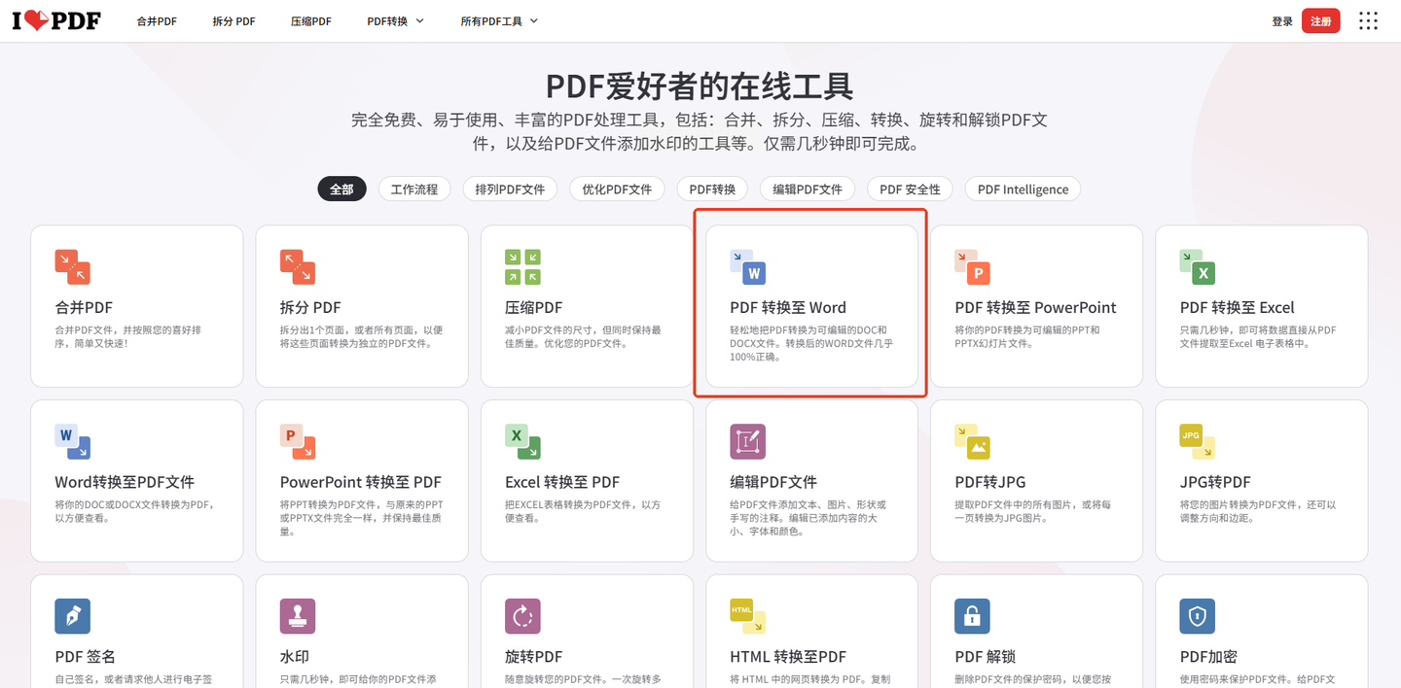Image resolution: width=1401 pixels, height=688 pixels.
Task: Select the 编辑PDF文件 filter tab
Action: click(x=808, y=189)
